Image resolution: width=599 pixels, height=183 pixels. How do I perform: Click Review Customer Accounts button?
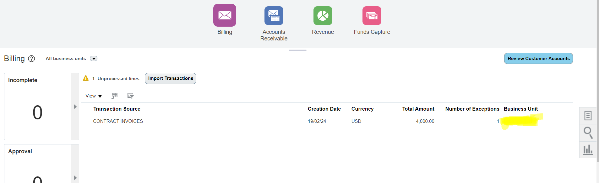click(x=538, y=59)
